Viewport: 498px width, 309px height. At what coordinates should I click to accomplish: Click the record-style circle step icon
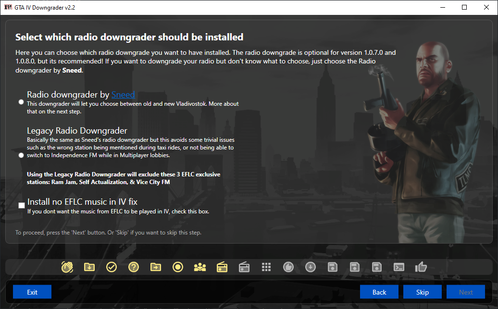[x=178, y=267]
